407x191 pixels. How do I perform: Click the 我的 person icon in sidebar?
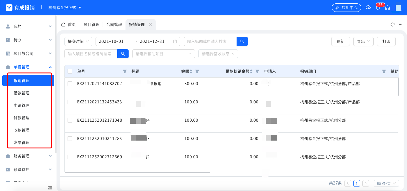[8, 26]
